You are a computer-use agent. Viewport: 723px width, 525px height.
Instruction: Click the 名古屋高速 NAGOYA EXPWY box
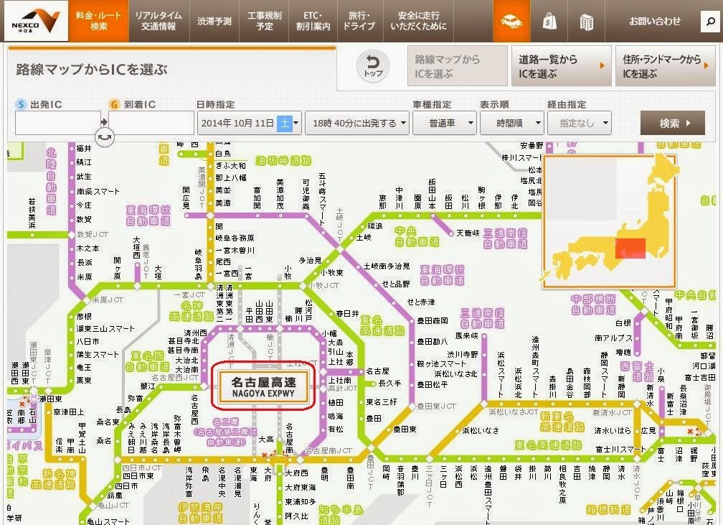263,386
